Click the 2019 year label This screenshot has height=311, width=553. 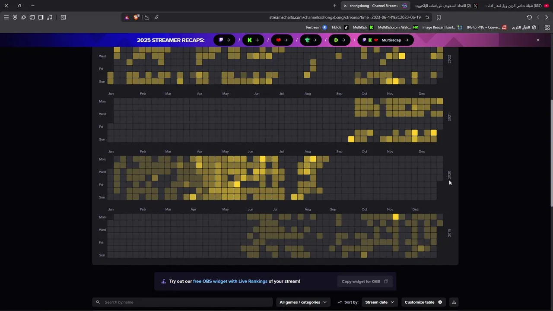[449, 233]
